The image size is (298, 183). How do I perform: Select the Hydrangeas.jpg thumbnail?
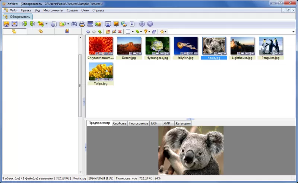(x=157, y=46)
